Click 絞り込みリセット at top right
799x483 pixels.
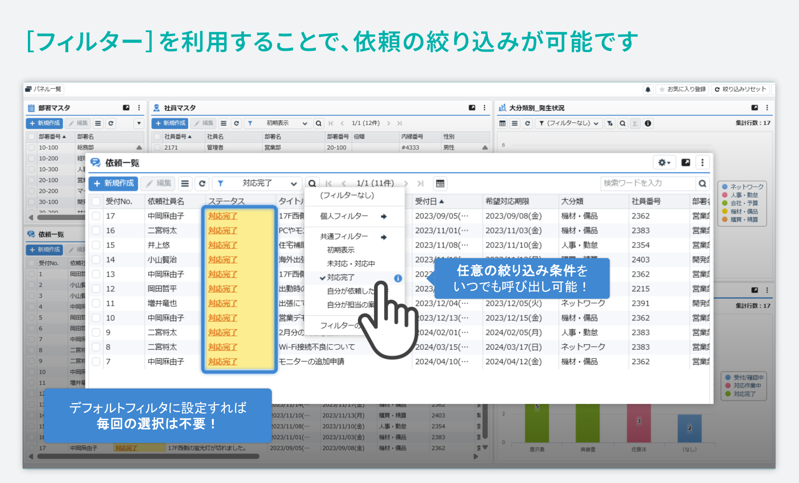tap(740, 89)
